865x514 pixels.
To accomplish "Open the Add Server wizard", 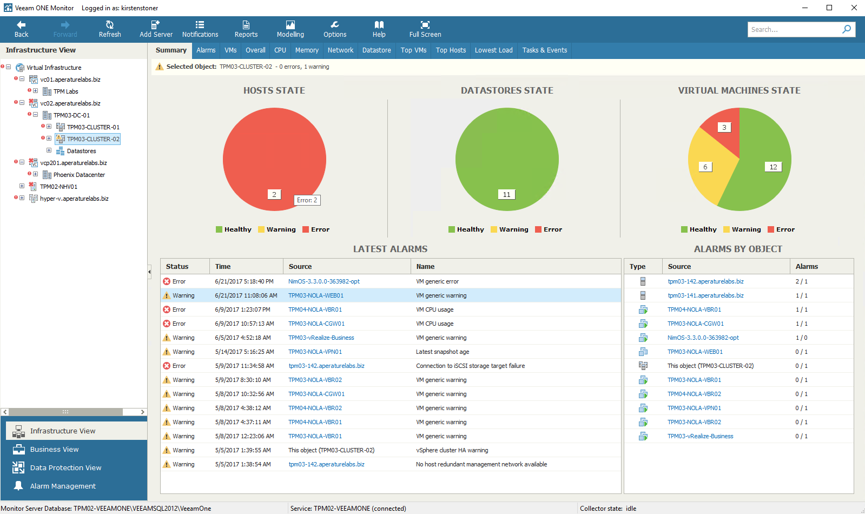I will [156, 29].
